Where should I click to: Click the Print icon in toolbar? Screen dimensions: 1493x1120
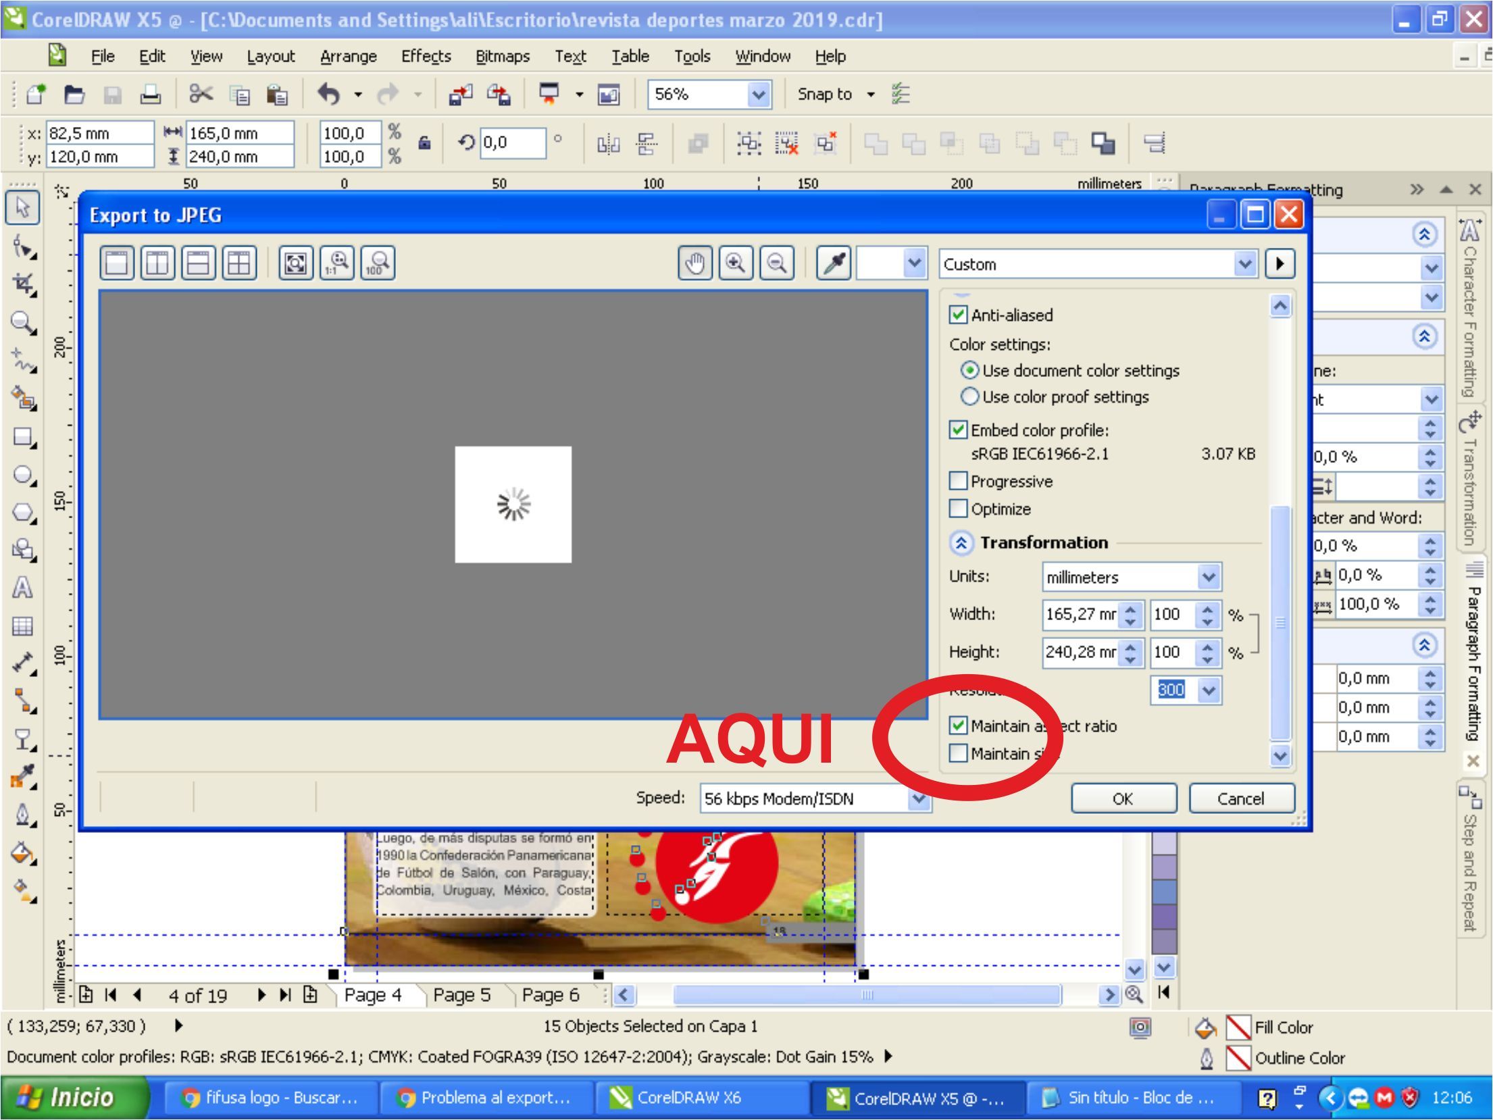click(150, 95)
